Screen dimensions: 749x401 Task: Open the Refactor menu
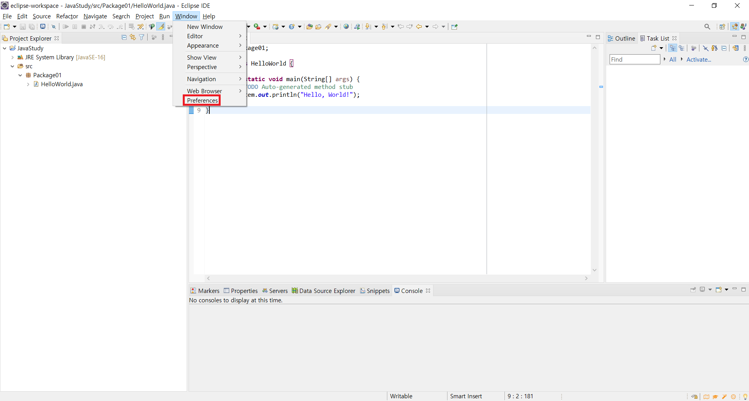click(x=67, y=16)
